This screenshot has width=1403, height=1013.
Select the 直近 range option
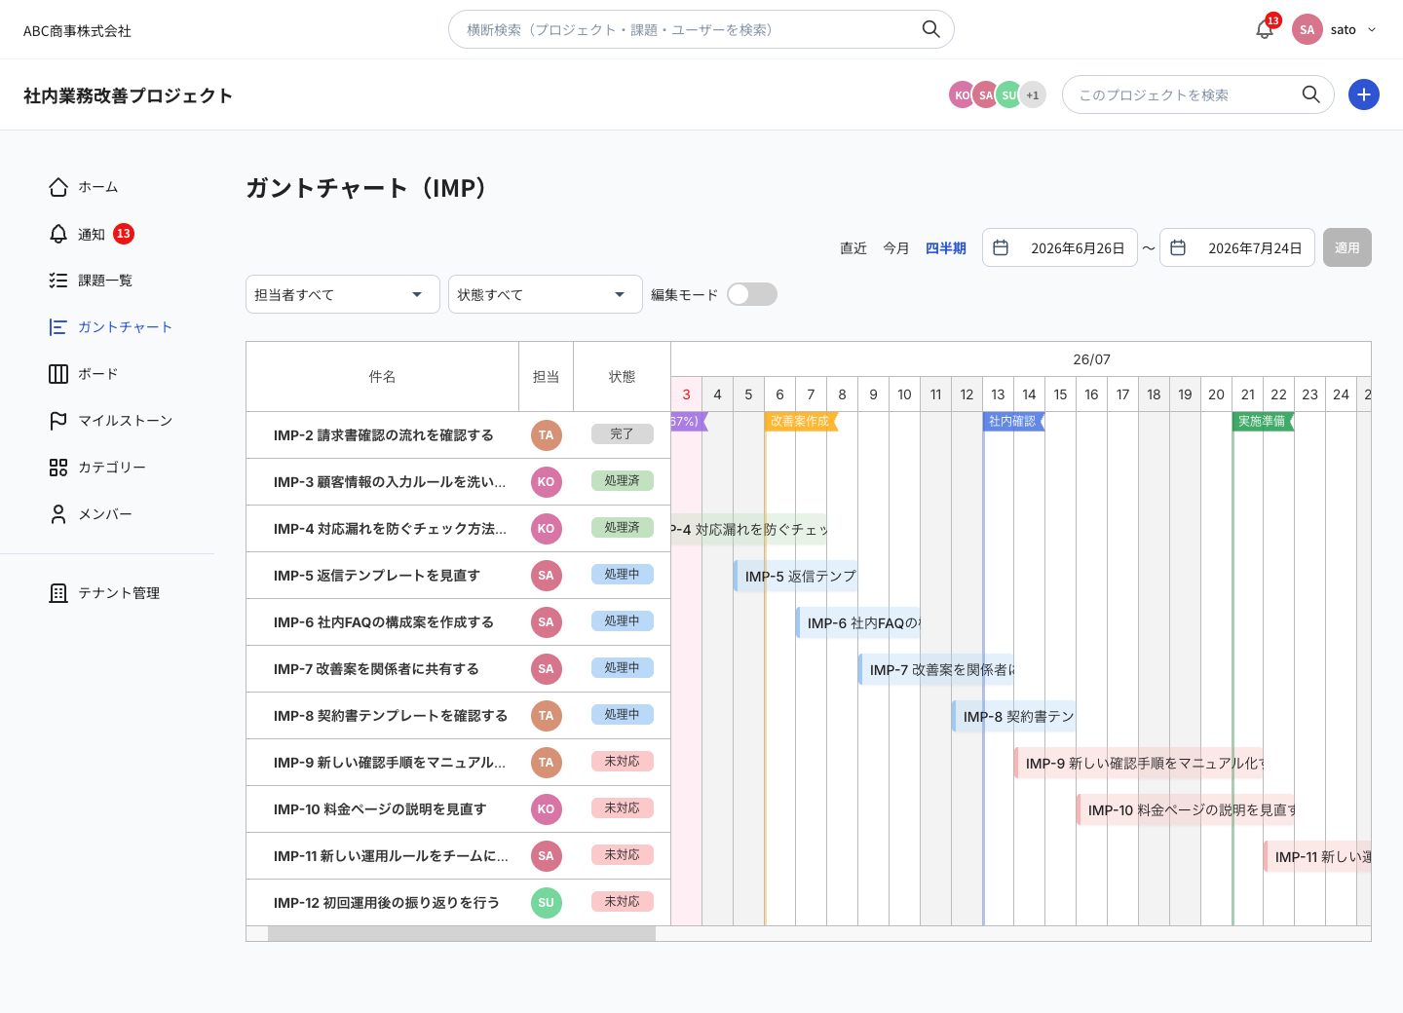[853, 248]
